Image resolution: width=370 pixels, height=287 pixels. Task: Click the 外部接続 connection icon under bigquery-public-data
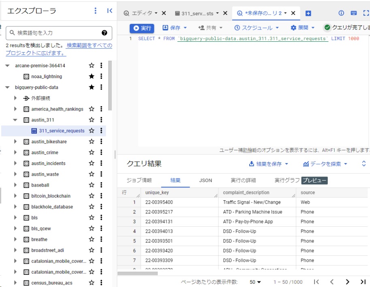26,98
